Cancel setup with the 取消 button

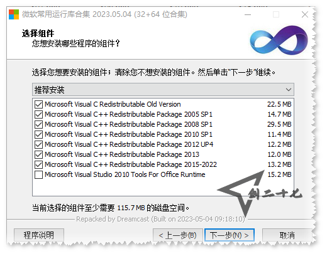pyautogui.click(x=287, y=235)
